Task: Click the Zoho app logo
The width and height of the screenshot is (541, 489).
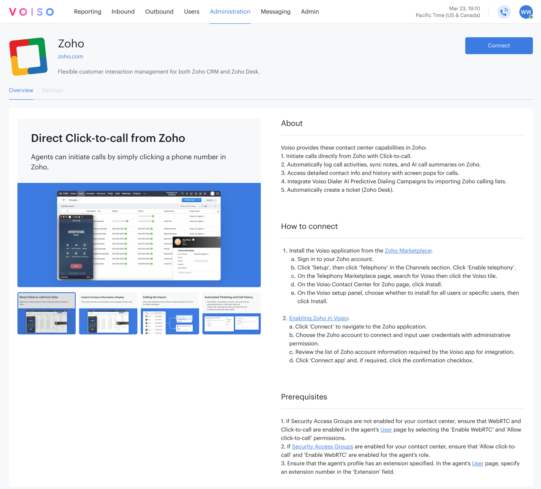Action: pyautogui.click(x=28, y=56)
